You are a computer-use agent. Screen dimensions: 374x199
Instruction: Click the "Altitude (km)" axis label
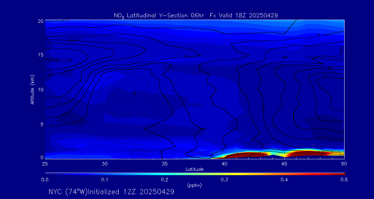pyautogui.click(x=32, y=89)
